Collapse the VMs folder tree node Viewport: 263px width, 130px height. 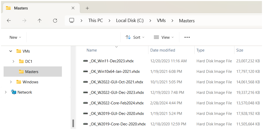[11, 51]
